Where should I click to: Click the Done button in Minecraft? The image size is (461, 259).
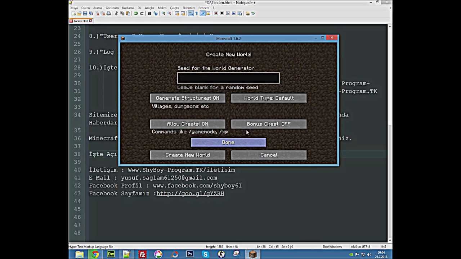pyautogui.click(x=228, y=142)
